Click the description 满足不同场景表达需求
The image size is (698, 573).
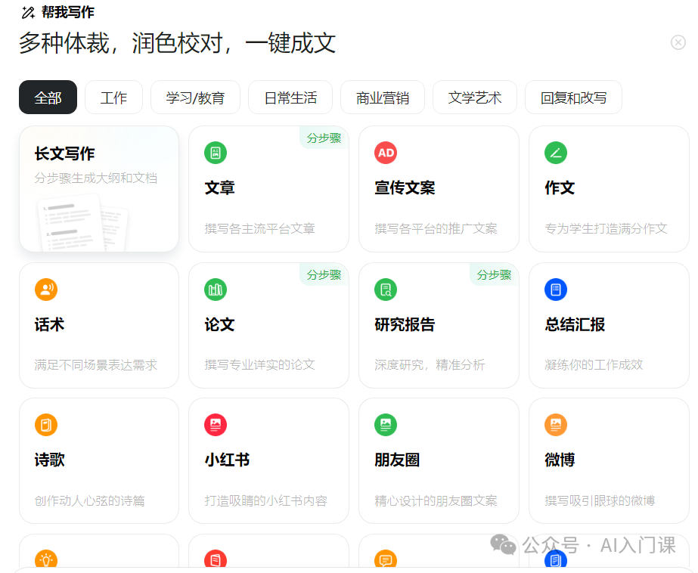coord(96,365)
